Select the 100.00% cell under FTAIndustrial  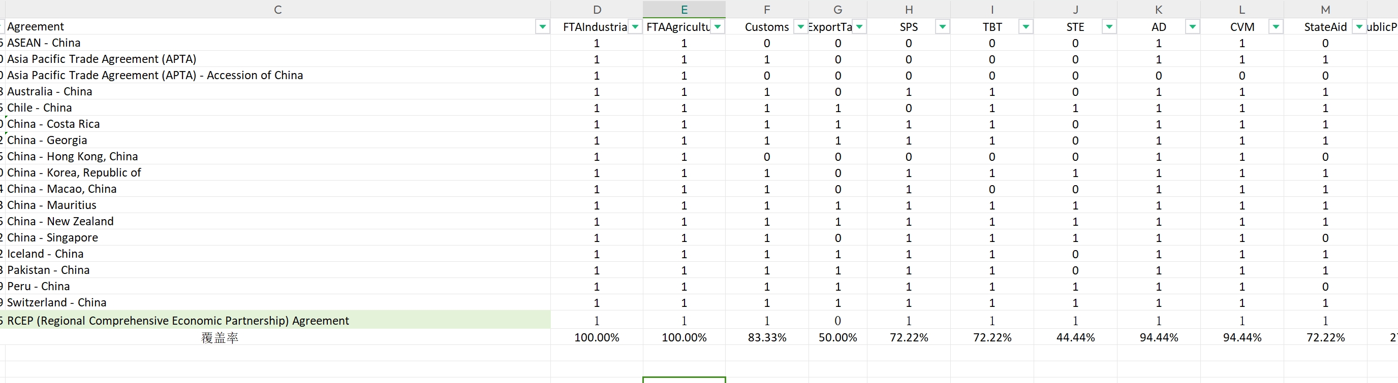[597, 337]
